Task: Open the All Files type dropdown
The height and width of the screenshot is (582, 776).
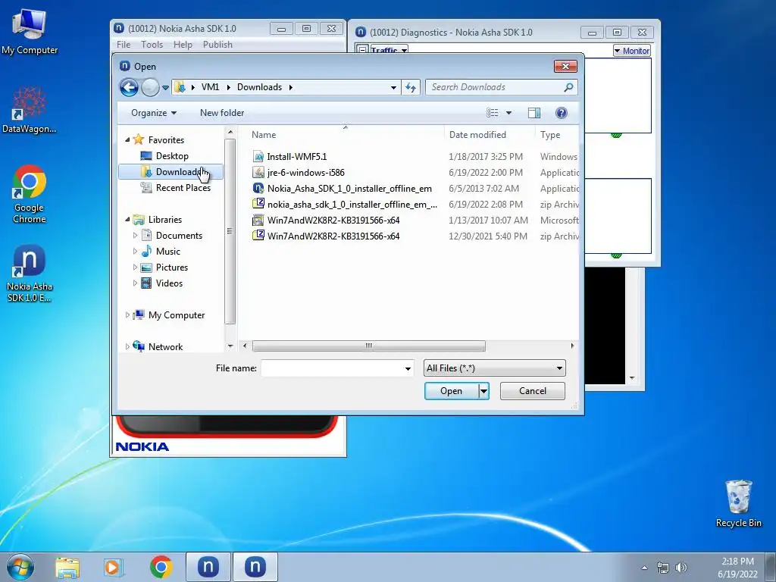Action: click(494, 368)
